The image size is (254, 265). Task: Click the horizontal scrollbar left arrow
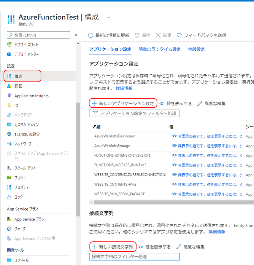(x=92, y=202)
